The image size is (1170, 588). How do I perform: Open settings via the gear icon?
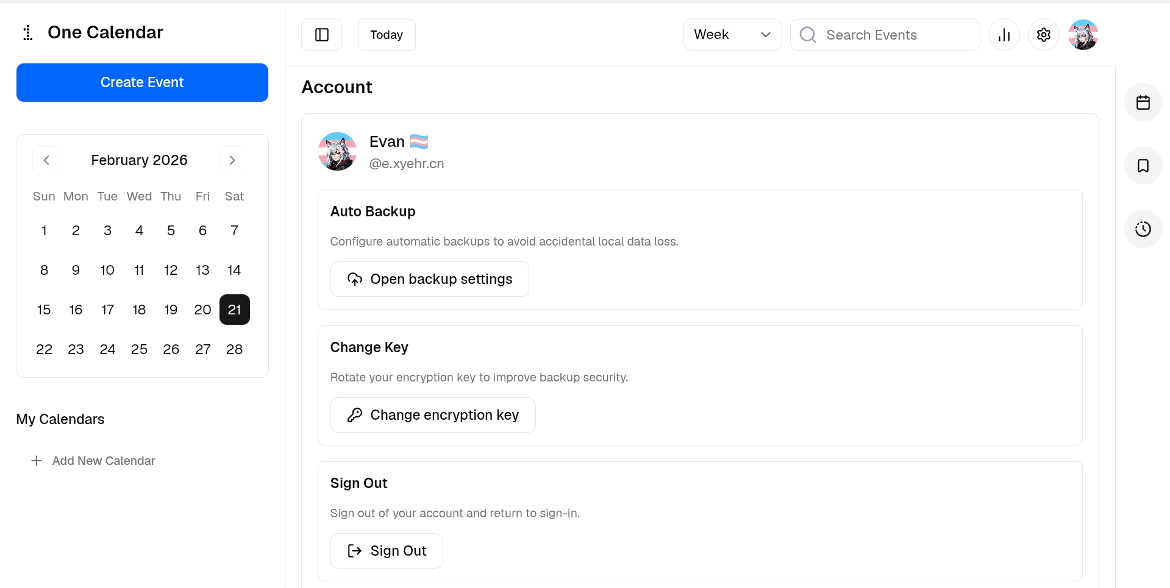tap(1043, 35)
